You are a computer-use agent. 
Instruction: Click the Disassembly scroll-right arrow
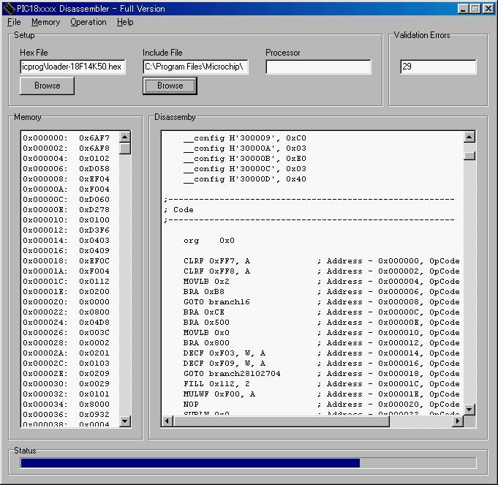tap(457, 421)
